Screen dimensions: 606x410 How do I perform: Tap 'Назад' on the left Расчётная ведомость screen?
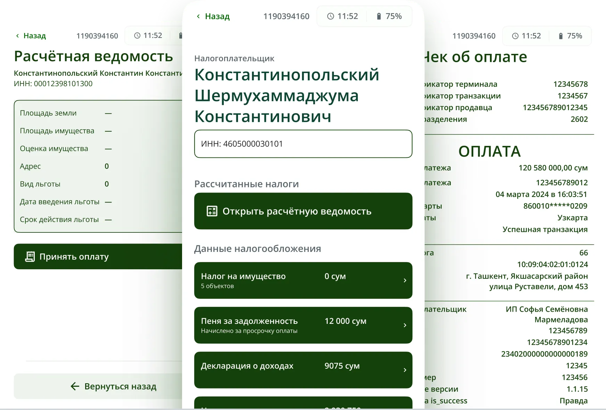[35, 35]
